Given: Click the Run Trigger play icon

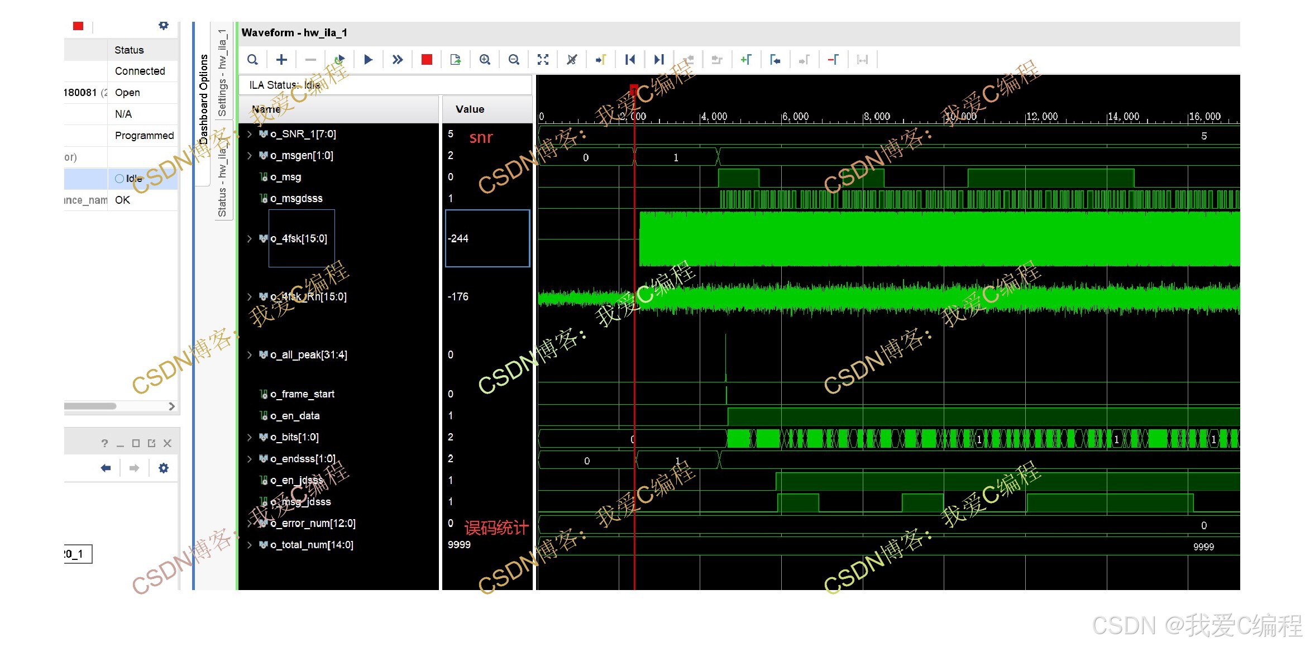Looking at the screenshot, I should (368, 60).
